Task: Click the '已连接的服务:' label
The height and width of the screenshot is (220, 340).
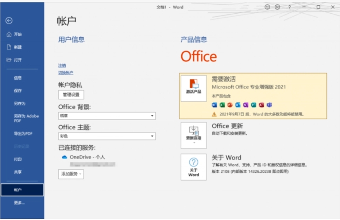Action: click(x=77, y=148)
